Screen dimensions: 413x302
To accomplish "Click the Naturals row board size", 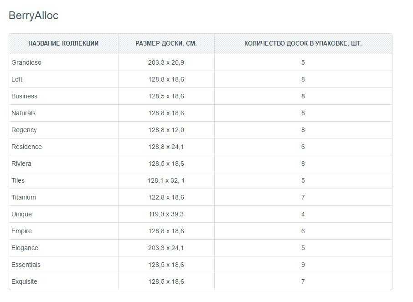I will pos(166,113).
